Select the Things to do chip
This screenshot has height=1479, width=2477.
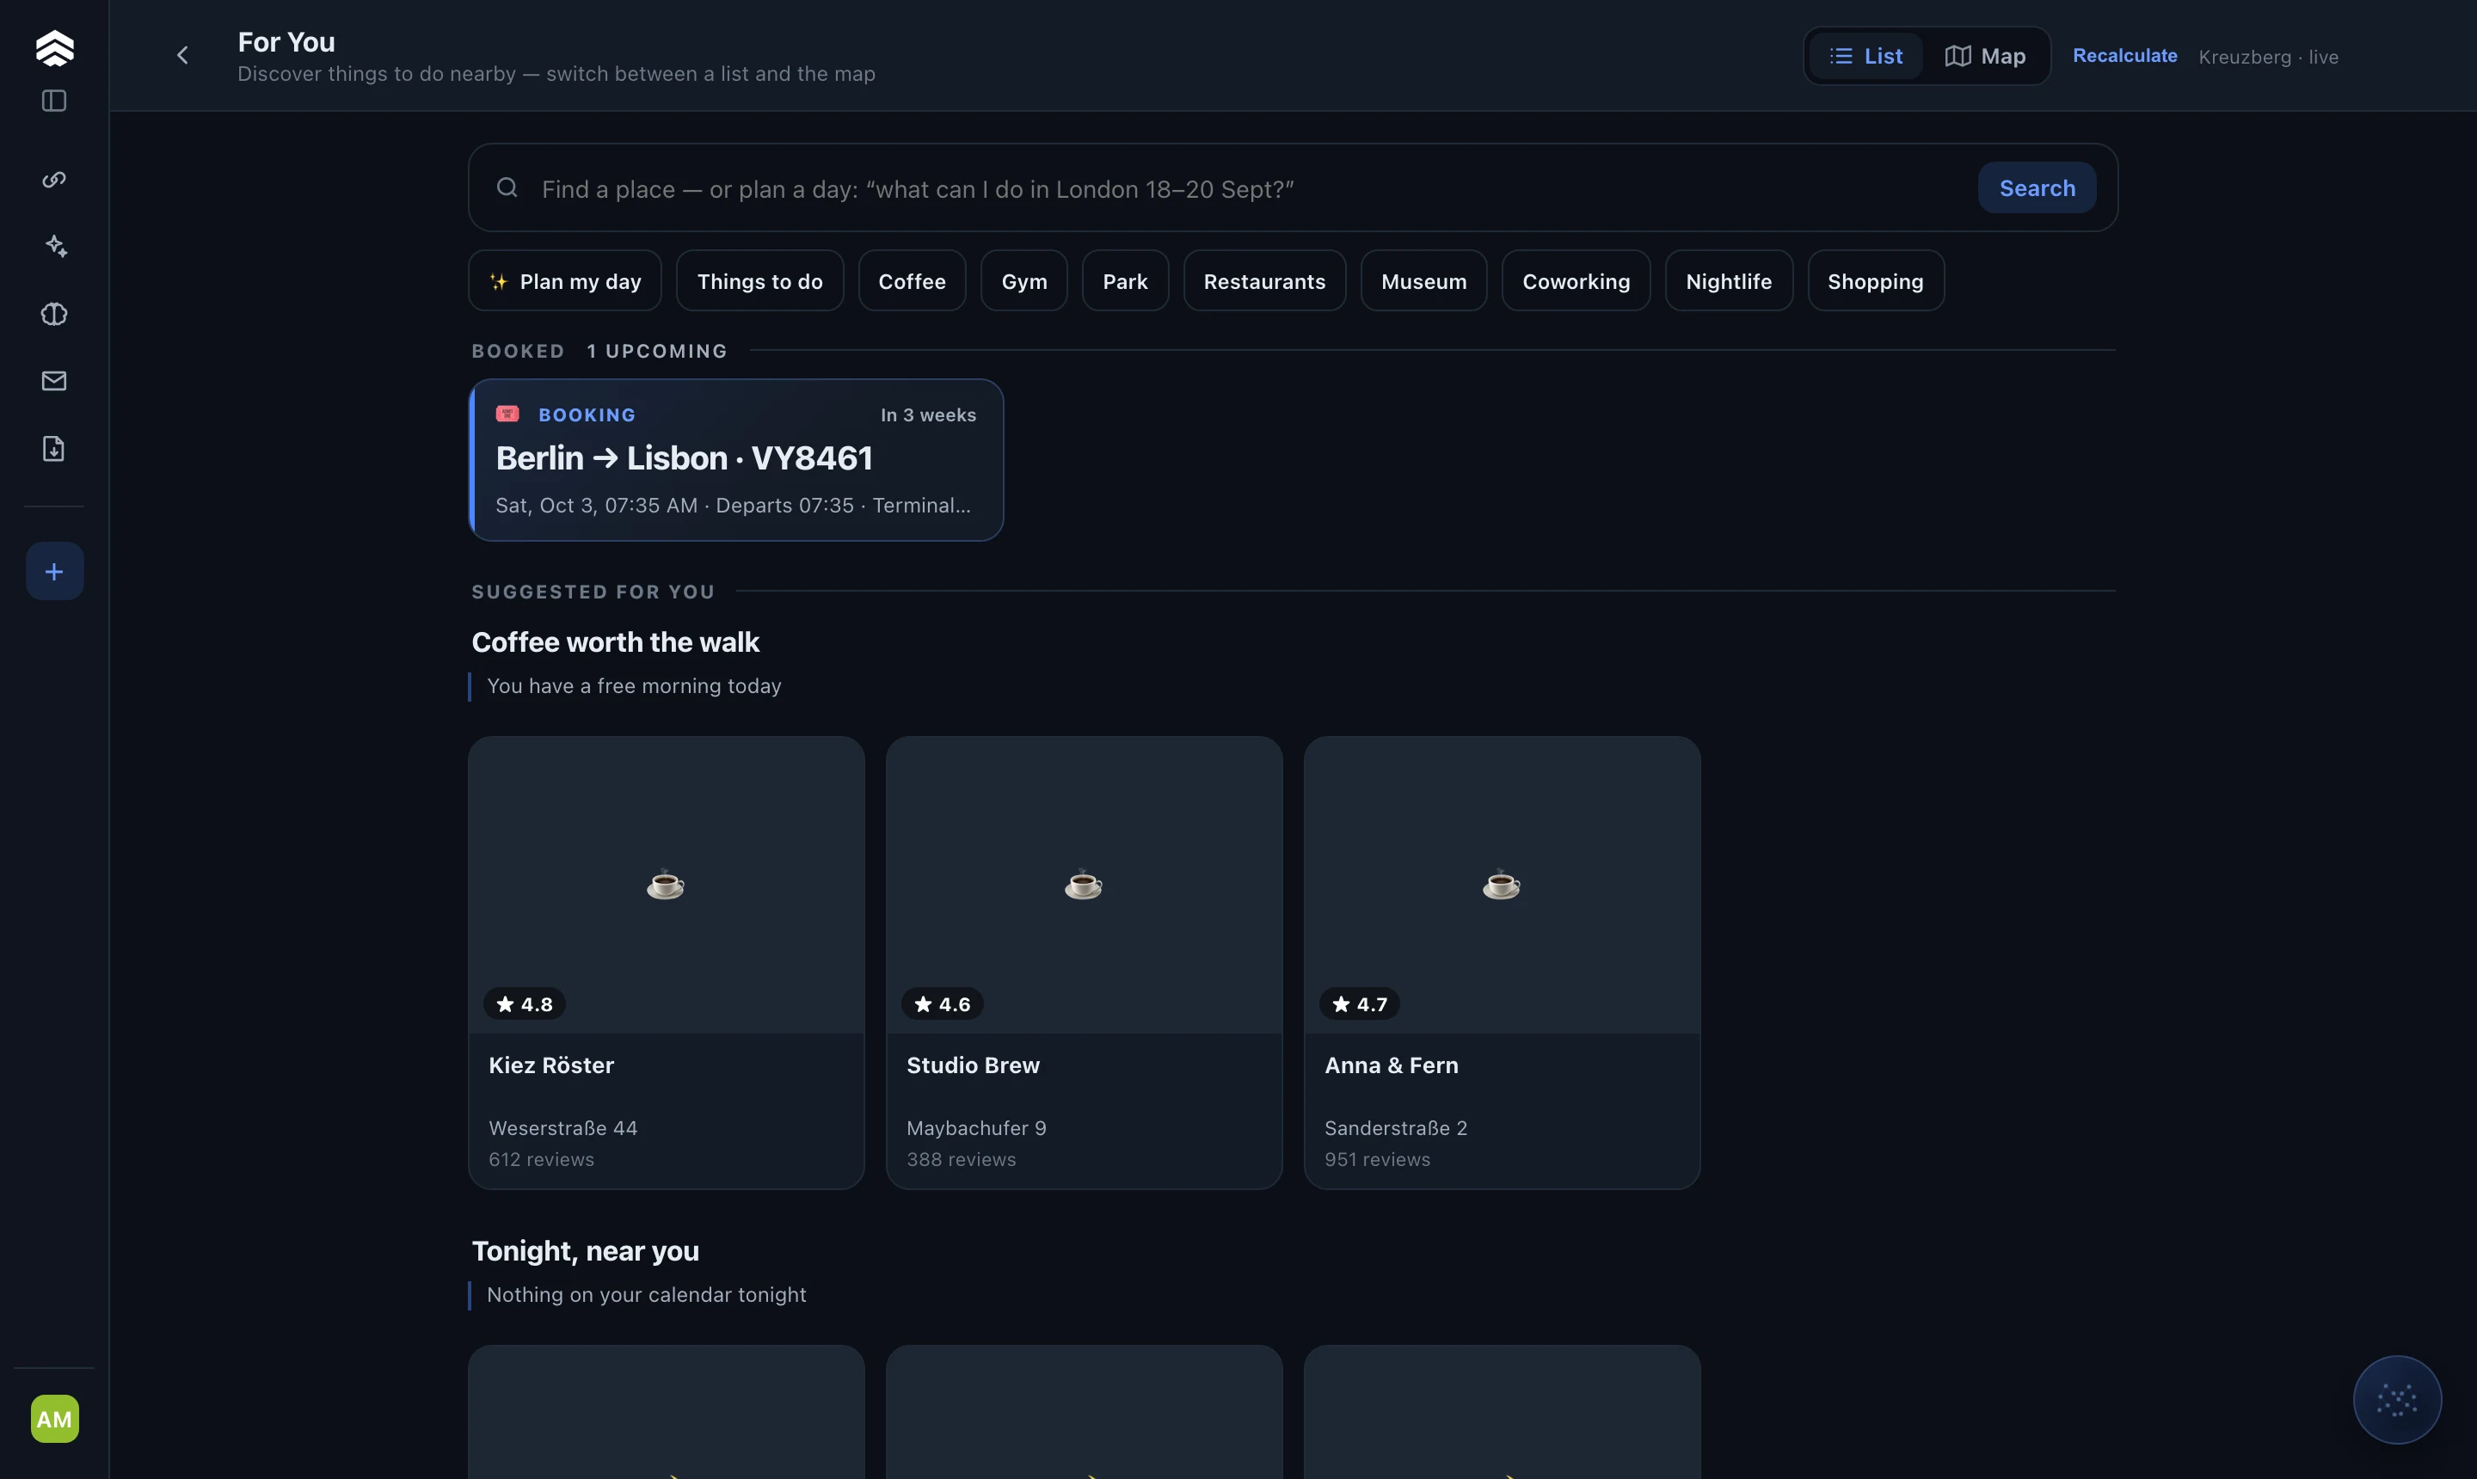759,281
